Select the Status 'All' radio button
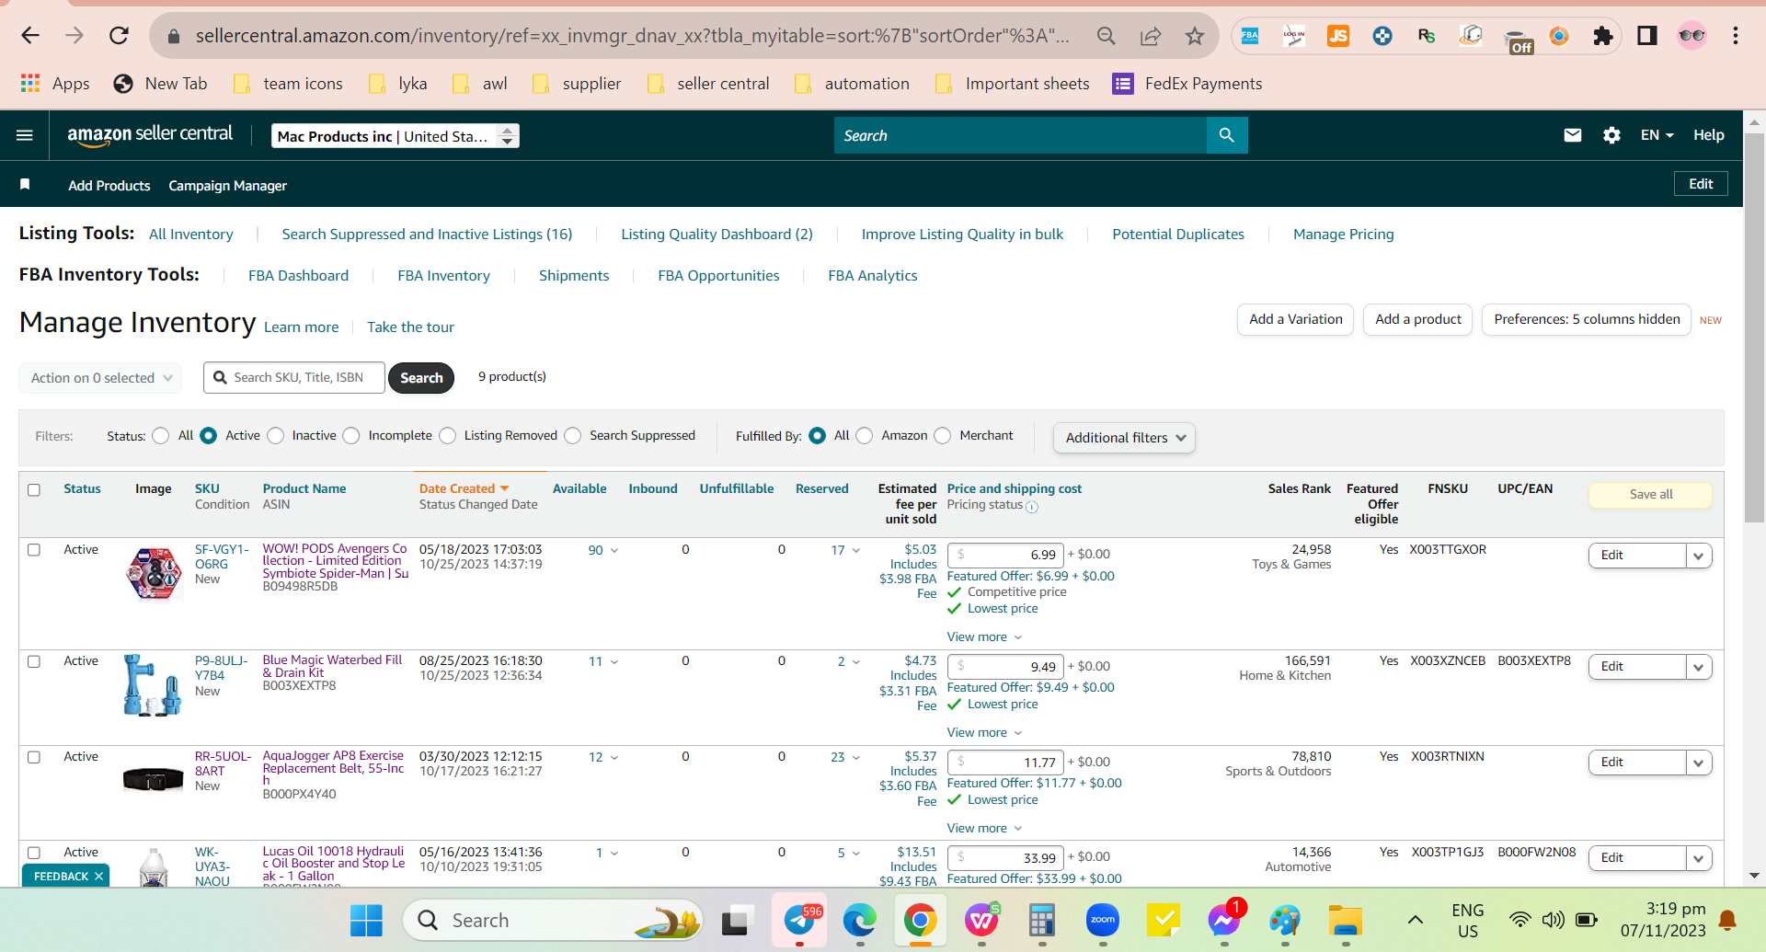1766x952 pixels. click(x=161, y=436)
